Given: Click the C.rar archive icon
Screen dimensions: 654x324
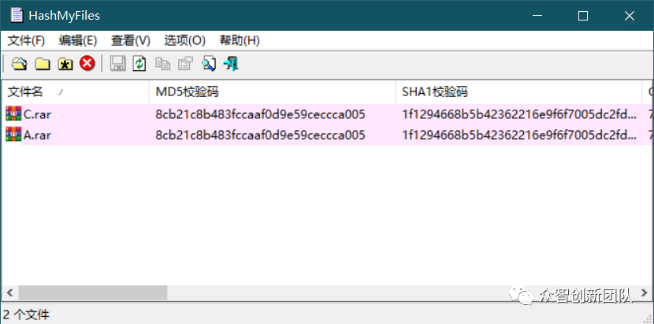Looking at the screenshot, I should (13, 114).
